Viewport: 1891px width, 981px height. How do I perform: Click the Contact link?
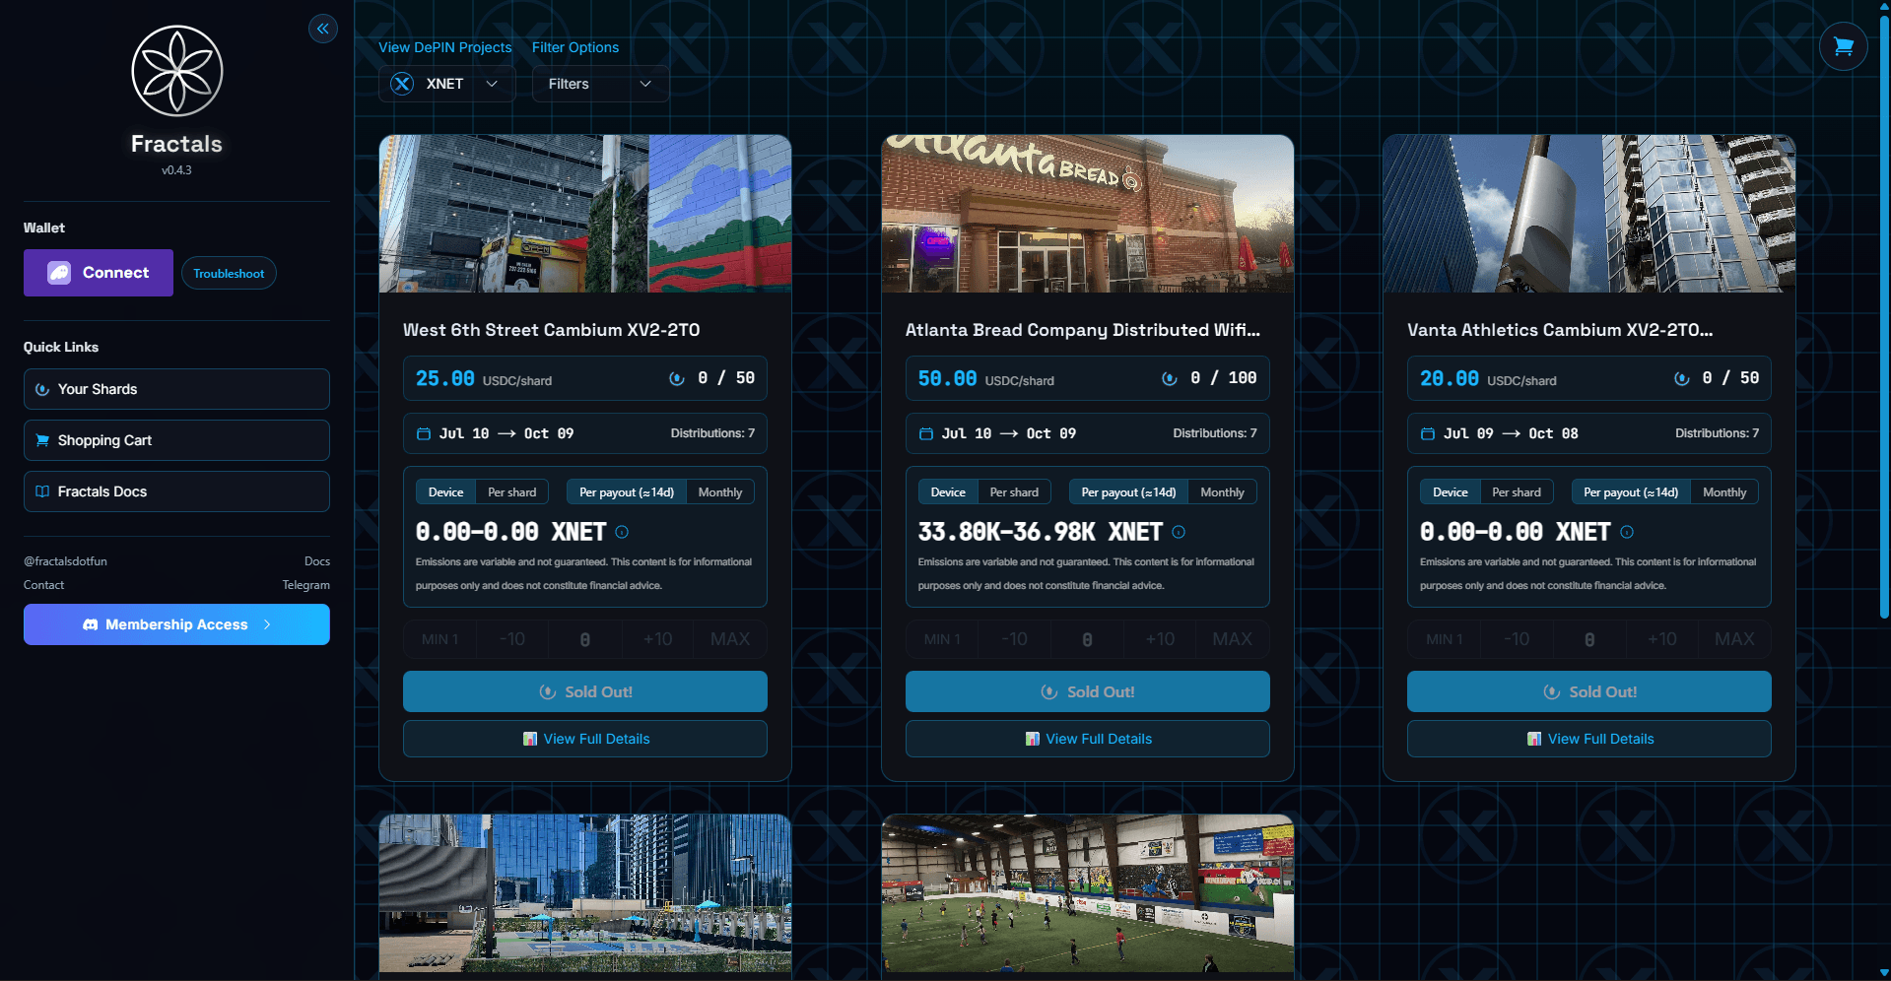(x=43, y=585)
